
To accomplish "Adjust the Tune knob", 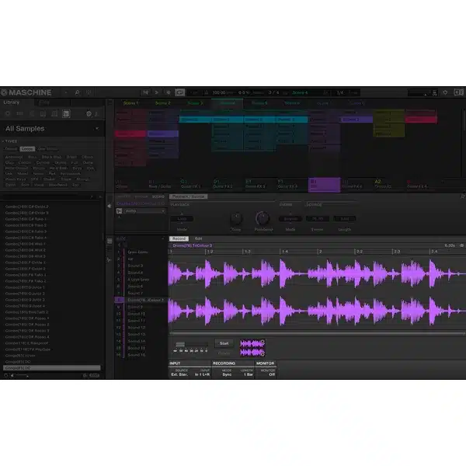I will 236,219.
